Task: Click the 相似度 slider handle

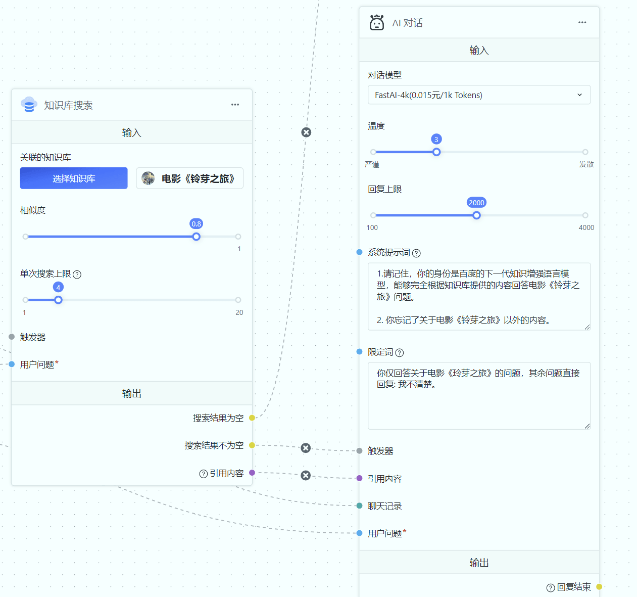Action: pyautogui.click(x=197, y=237)
